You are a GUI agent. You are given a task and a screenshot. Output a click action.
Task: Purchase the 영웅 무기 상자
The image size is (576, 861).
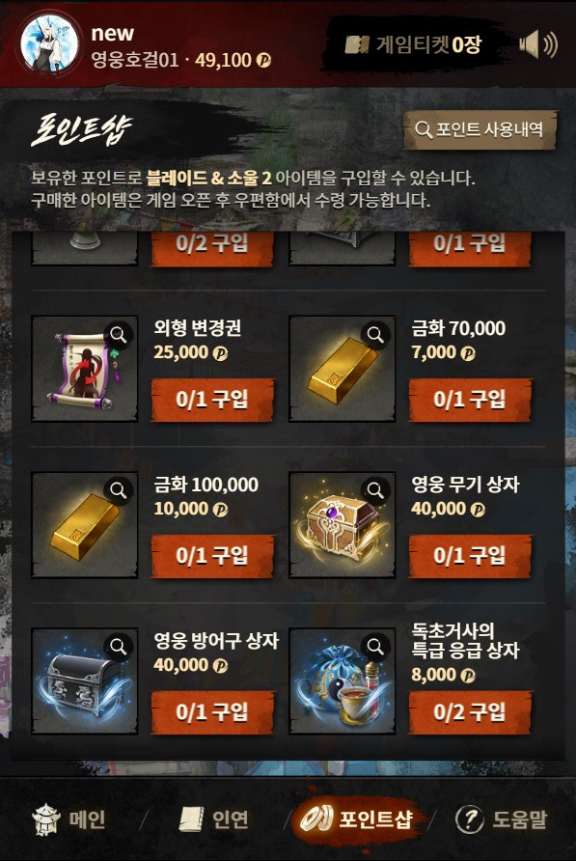[470, 556]
